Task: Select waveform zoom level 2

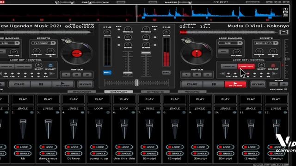Action: click(x=285, y=12)
